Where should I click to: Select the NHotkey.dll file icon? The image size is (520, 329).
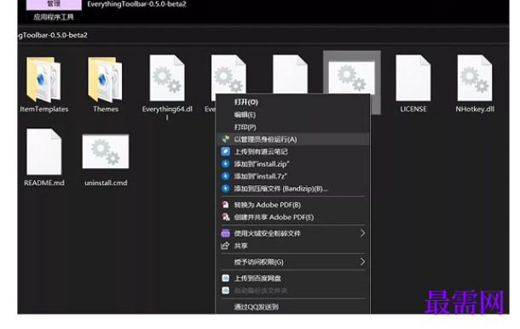click(x=475, y=78)
